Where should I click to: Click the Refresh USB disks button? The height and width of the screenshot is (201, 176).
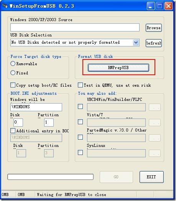point(153,43)
